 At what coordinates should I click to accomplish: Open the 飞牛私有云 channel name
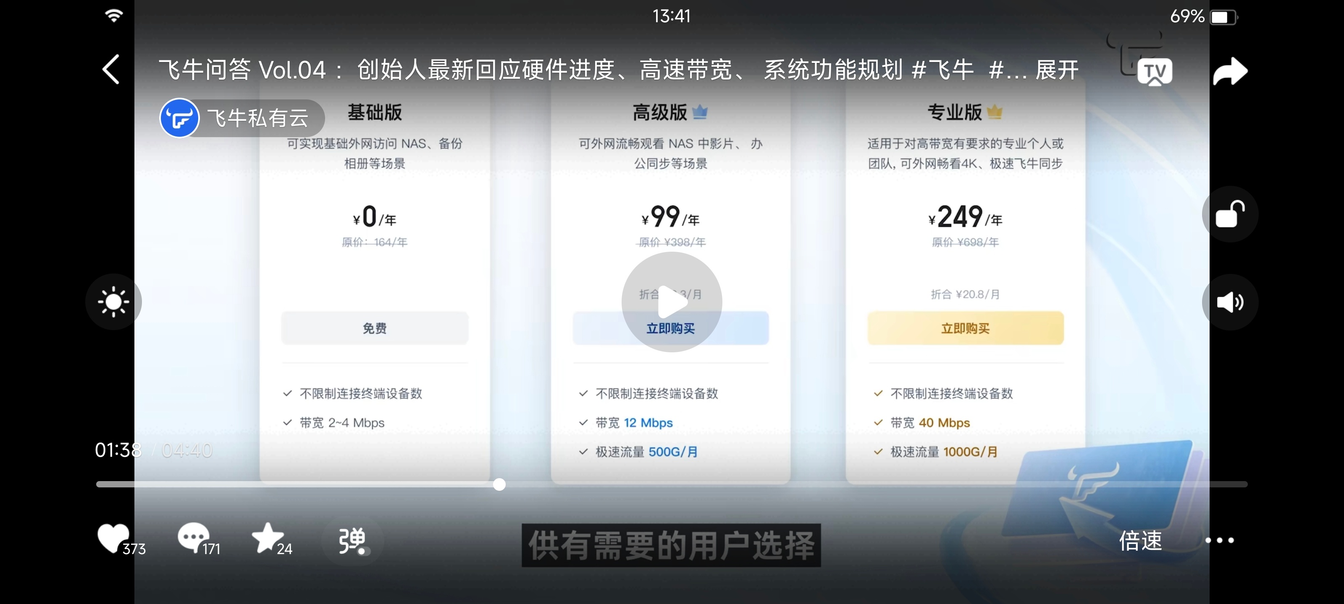coord(258,118)
